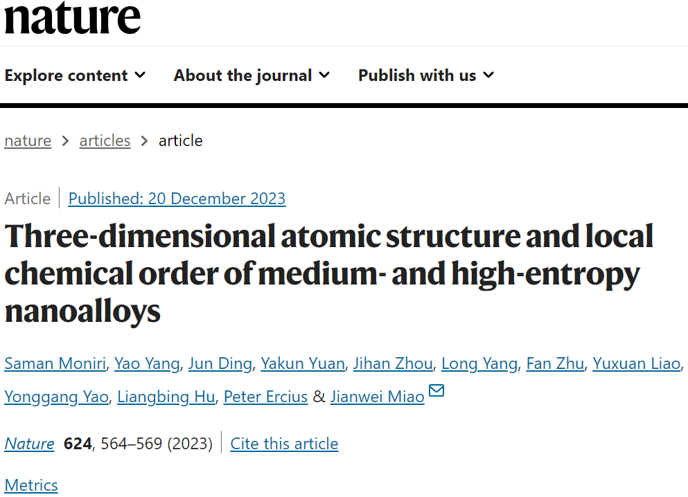
Task: Click the email envelope icon beside Jianwei Miao
Action: tap(436, 390)
